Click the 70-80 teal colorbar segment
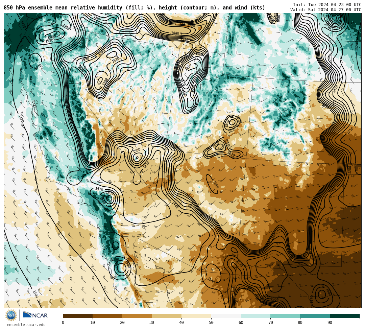Screen dimensions: 365x329 point(285,316)
